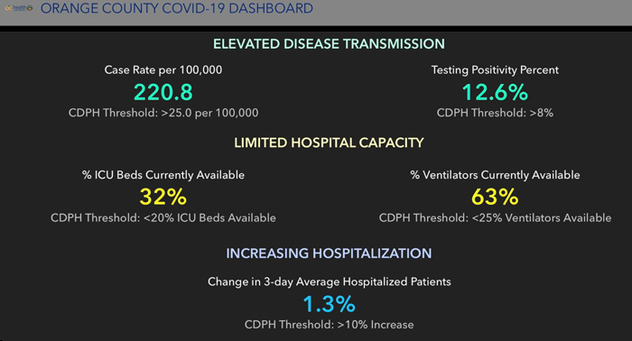
Task: Click the CDPH Threshold >8% text
Action: pyautogui.click(x=495, y=113)
